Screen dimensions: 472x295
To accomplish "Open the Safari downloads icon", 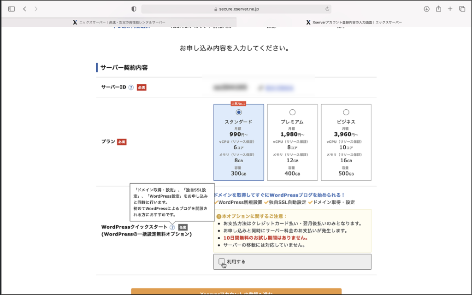I will pyautogui.click(x=426, y=9).
